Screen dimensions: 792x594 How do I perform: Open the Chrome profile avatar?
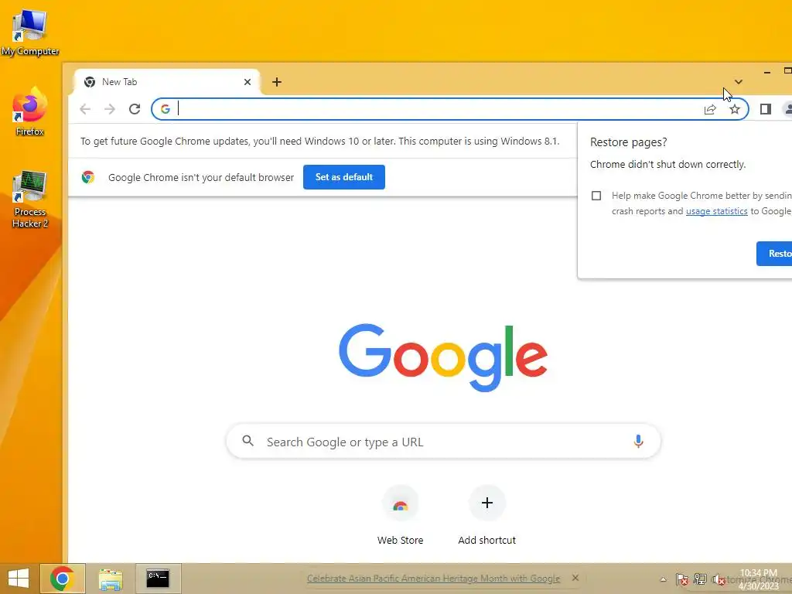point(787,109)
